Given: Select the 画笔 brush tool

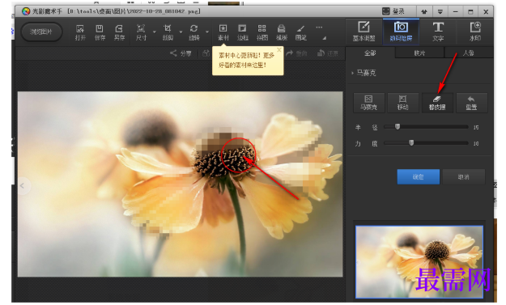Looking at the screenshot, I should (300, 32).
